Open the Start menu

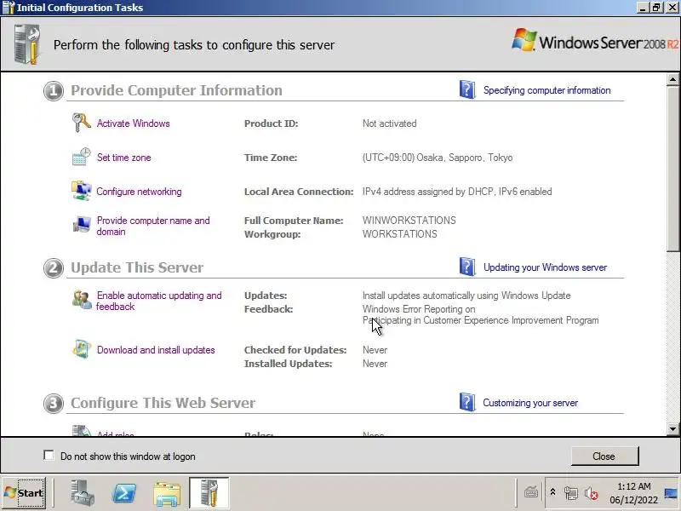(x=24, y=493)
